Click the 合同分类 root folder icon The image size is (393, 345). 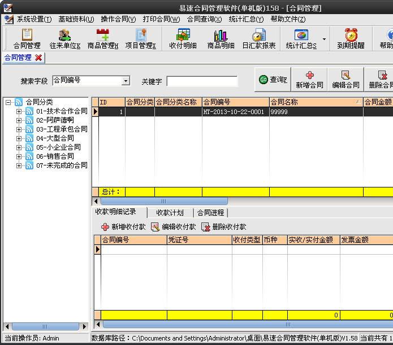[19, 102]
